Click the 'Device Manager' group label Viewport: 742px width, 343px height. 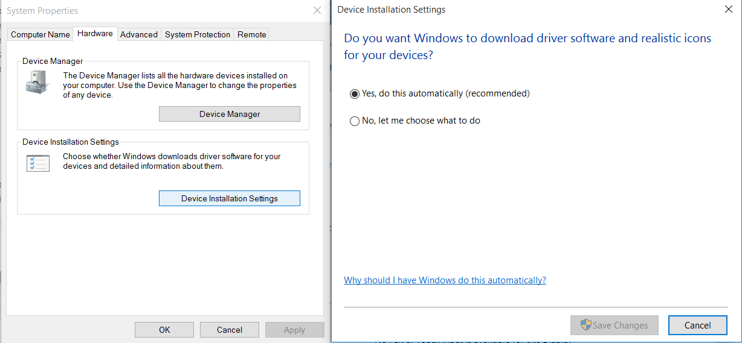tap(53, 61)
